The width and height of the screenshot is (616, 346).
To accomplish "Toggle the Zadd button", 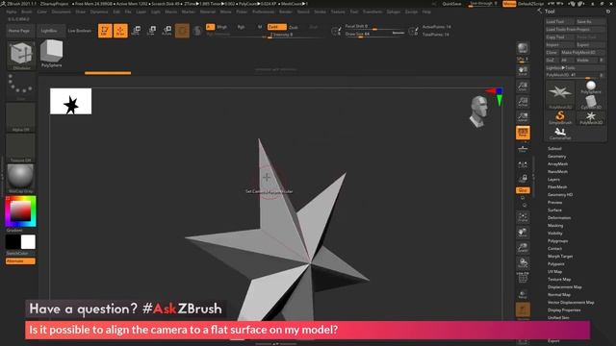I will click(277, 27).
